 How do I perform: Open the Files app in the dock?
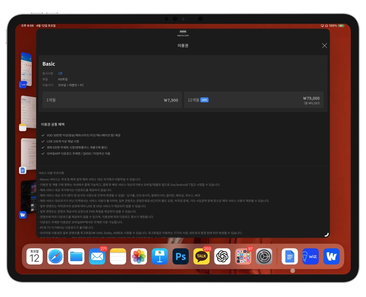(x=76, y=256)
